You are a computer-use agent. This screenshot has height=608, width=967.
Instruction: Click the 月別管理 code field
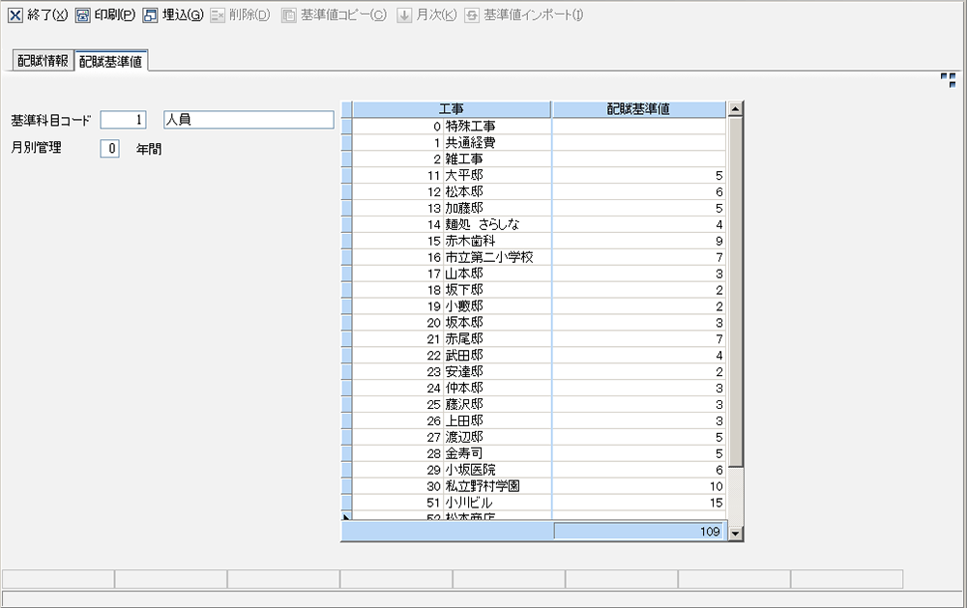(110, 149)
